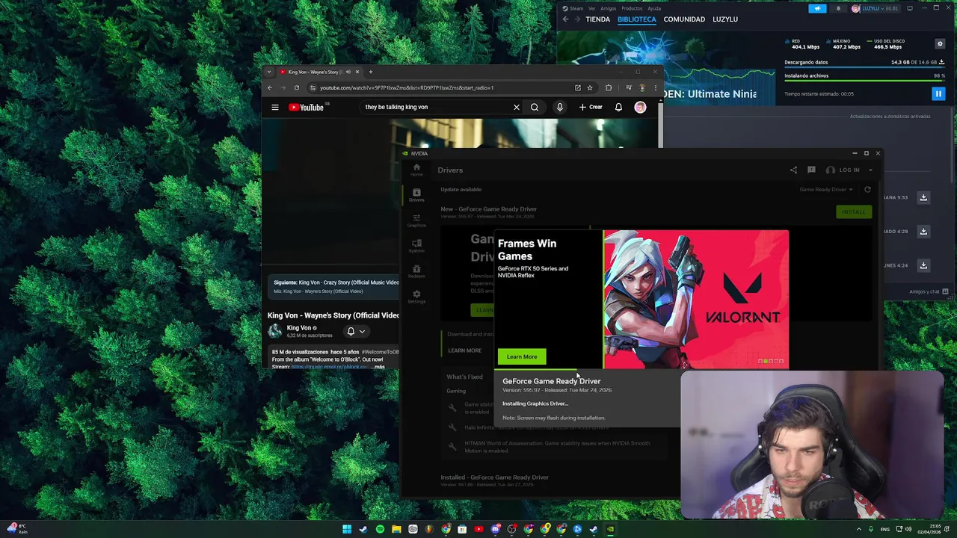Screen dimensions: 957x538
Task: Open YouTube notifications bell
Action: (x=618, y=108)
